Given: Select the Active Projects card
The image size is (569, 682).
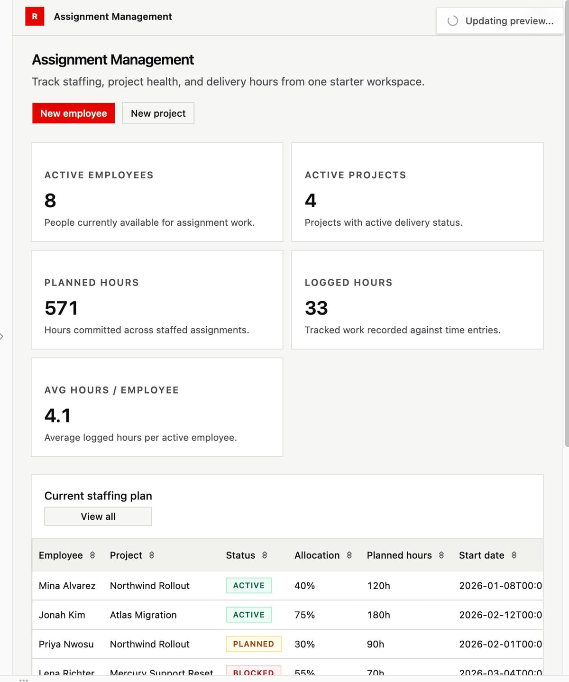Looking at the screenshot, I should point(417,192).
